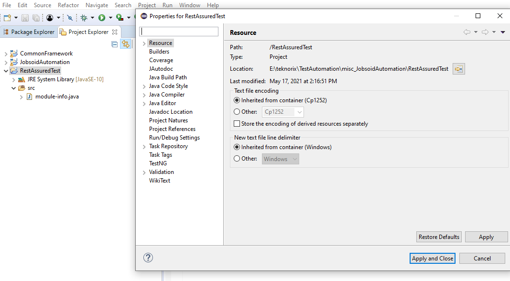
Task: Focus the properties filter text field
Action: tap(179, 31)
